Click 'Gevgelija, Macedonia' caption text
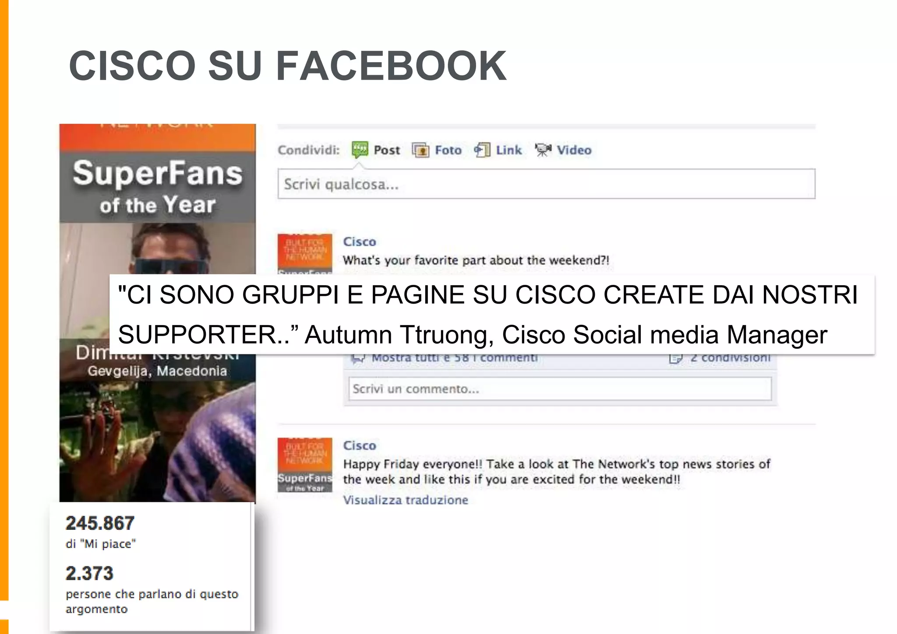This screenshot has height=634, width=897. coord(157,371)
